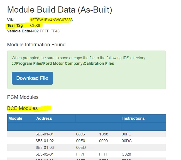Click value C028 in the Instructions column
The width and height of the screenshot is (181, 160).
pyautogui.click(x=126, y=154)
